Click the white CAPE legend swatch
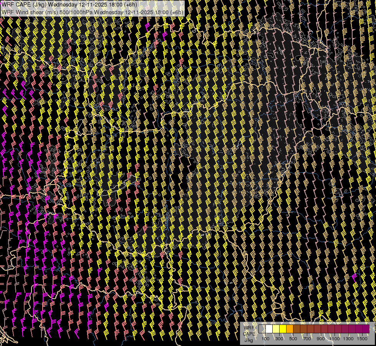 [269, 329]
